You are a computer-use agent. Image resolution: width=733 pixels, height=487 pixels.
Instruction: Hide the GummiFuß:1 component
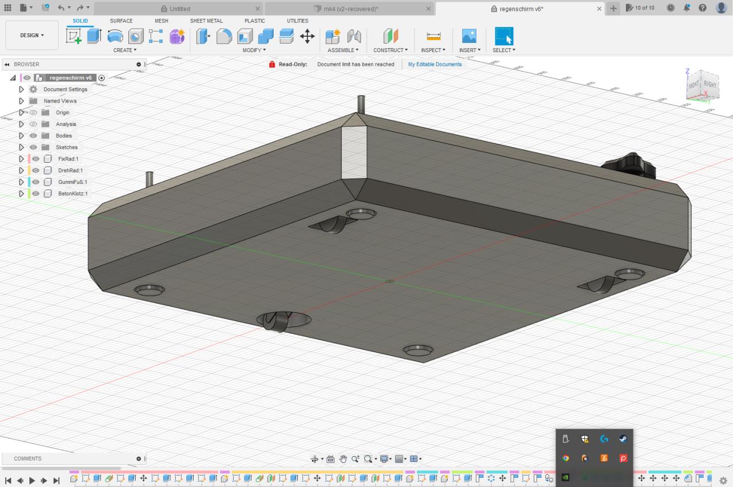click(x=36, y=182)
